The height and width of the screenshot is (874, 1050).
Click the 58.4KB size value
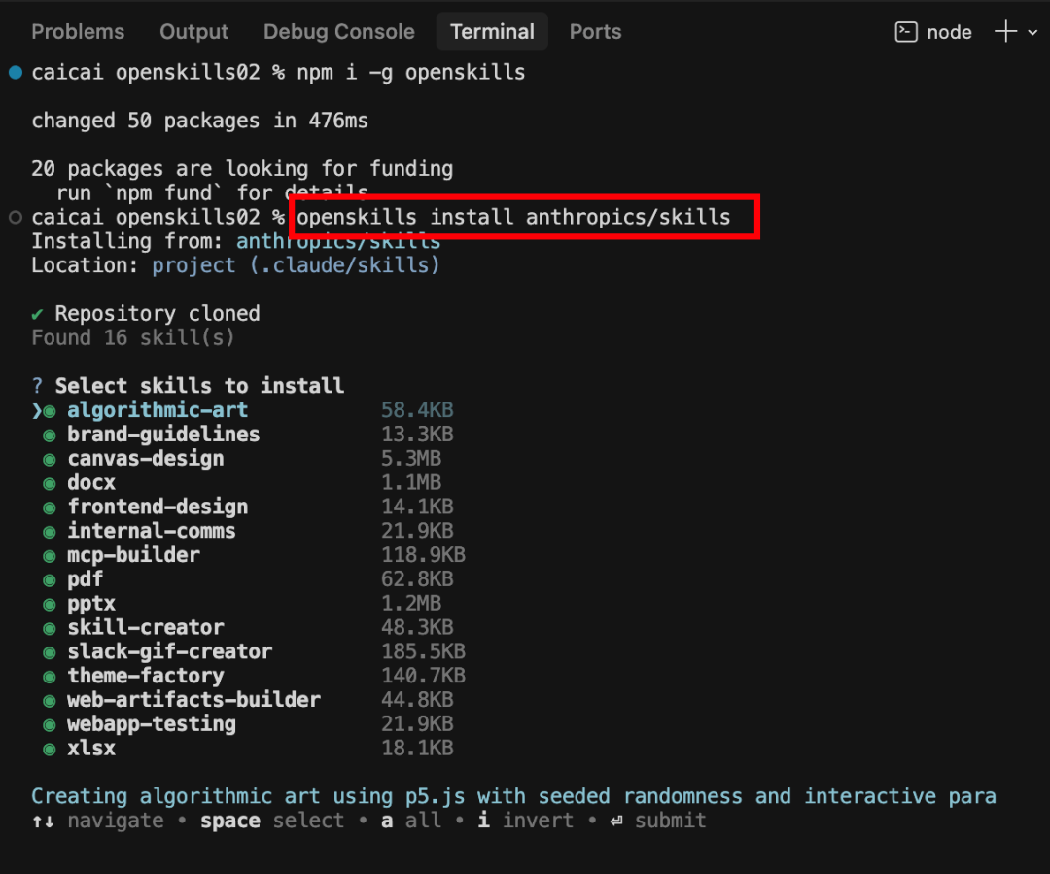[x=417, y=410]
